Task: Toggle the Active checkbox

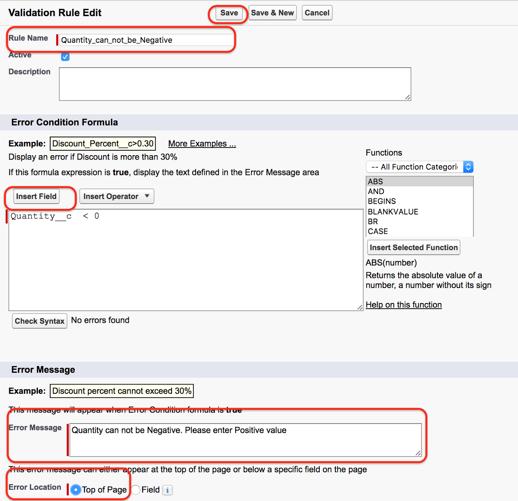Action: (65, 57)
